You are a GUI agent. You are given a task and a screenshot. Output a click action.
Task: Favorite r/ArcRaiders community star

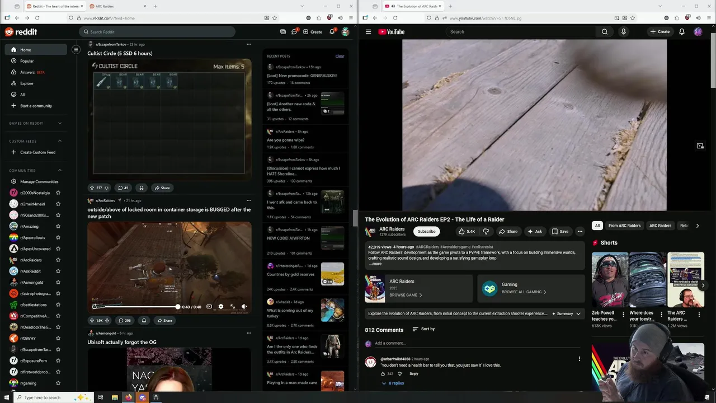click(x=58, y=260)
